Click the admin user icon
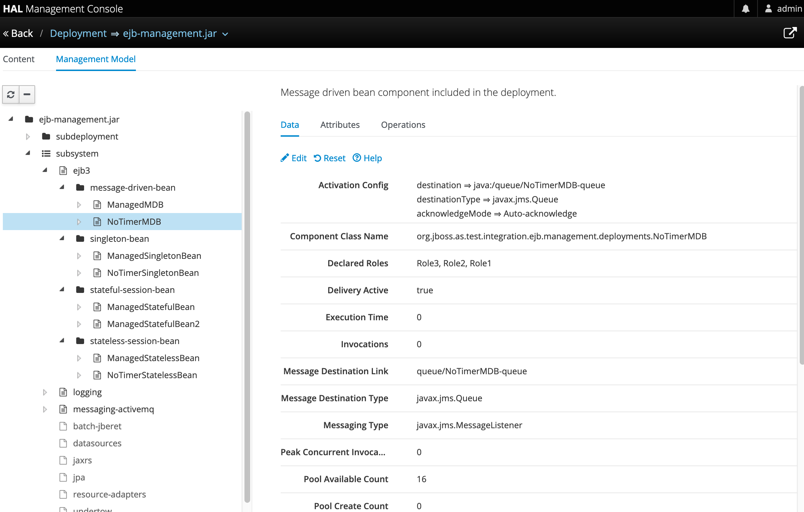This screenshot has height=512, width=804. click(x=769, y=8)
